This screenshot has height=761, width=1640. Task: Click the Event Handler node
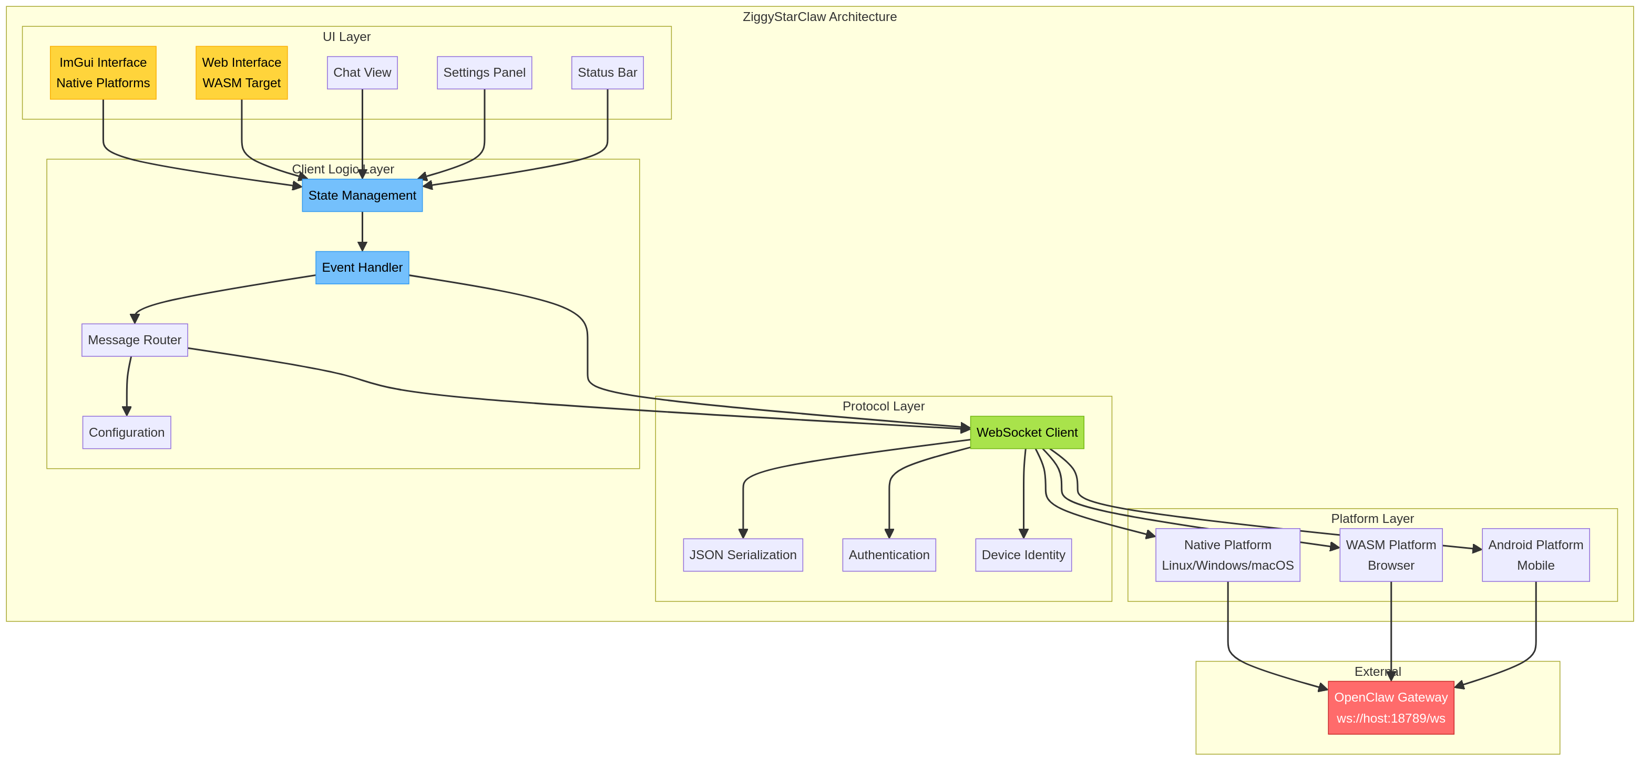362,267
